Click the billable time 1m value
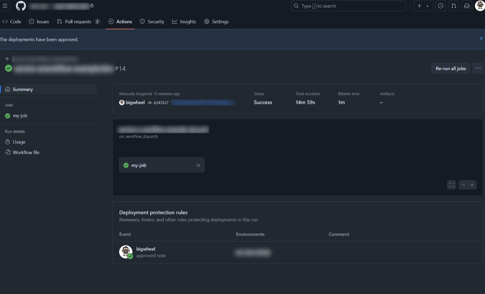Screen dimensions: 485x294 [x=341, y=102]
